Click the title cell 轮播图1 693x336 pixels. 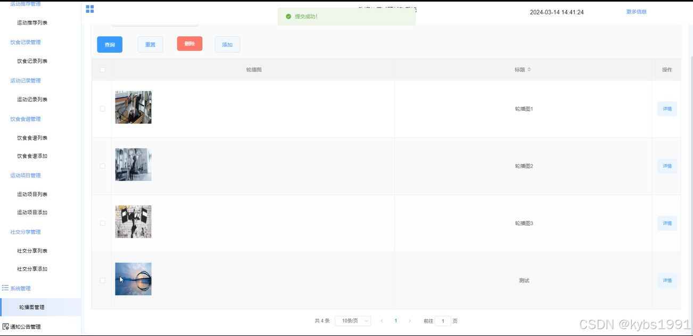pos(524,109)
